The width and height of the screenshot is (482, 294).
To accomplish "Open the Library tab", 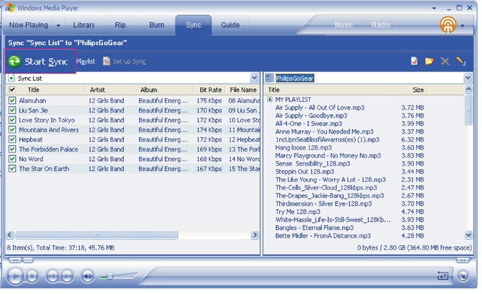I will pyautogui.click(x=84, y=25).
